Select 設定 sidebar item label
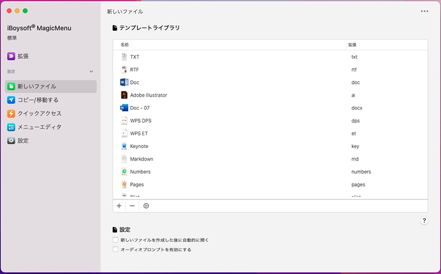This screenshot has width=441, height=274. point(23,141)
